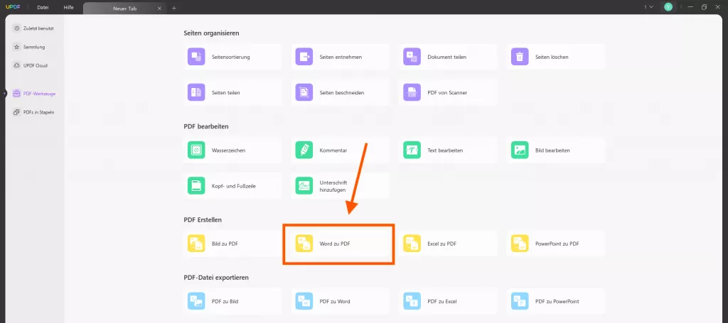Select PDF-Werkzeuge in the sidebar
The height and width of the screenshot is (323, 728).
coord(34,94)
